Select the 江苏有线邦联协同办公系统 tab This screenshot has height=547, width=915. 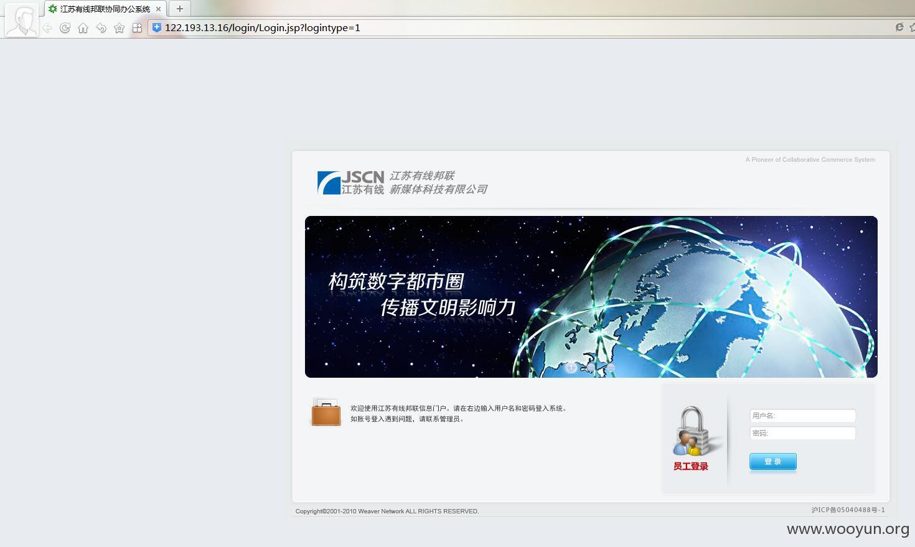(x=105, y=9)
